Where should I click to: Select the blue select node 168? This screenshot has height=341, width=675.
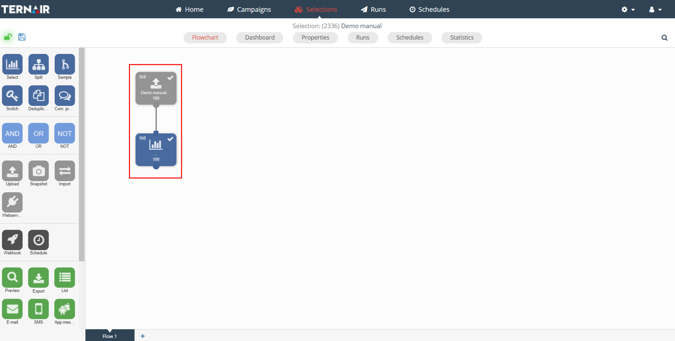pyautogui.click(x=156, y=149)
